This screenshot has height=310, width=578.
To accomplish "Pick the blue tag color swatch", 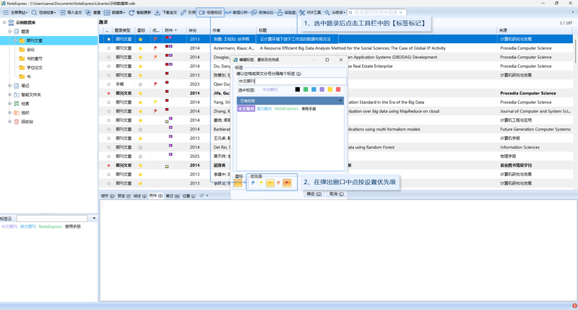I will (x=314, y=89).
